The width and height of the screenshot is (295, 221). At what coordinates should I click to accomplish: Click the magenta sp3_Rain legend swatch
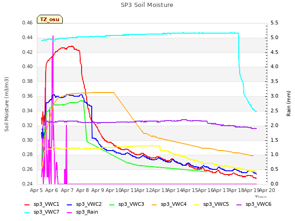(70, 213)
